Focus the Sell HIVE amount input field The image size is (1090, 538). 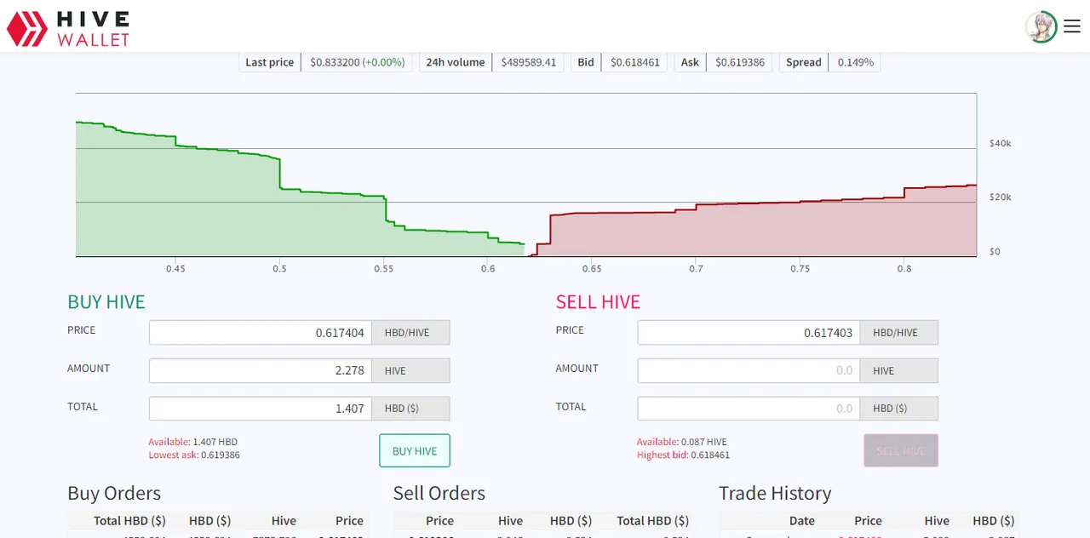tap(749, 371)
